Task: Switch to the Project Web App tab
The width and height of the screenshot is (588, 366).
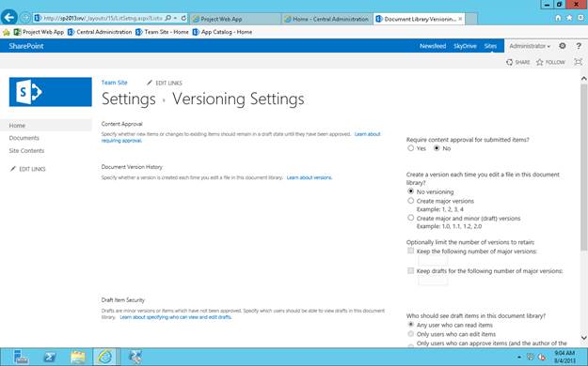Action: 235,19
